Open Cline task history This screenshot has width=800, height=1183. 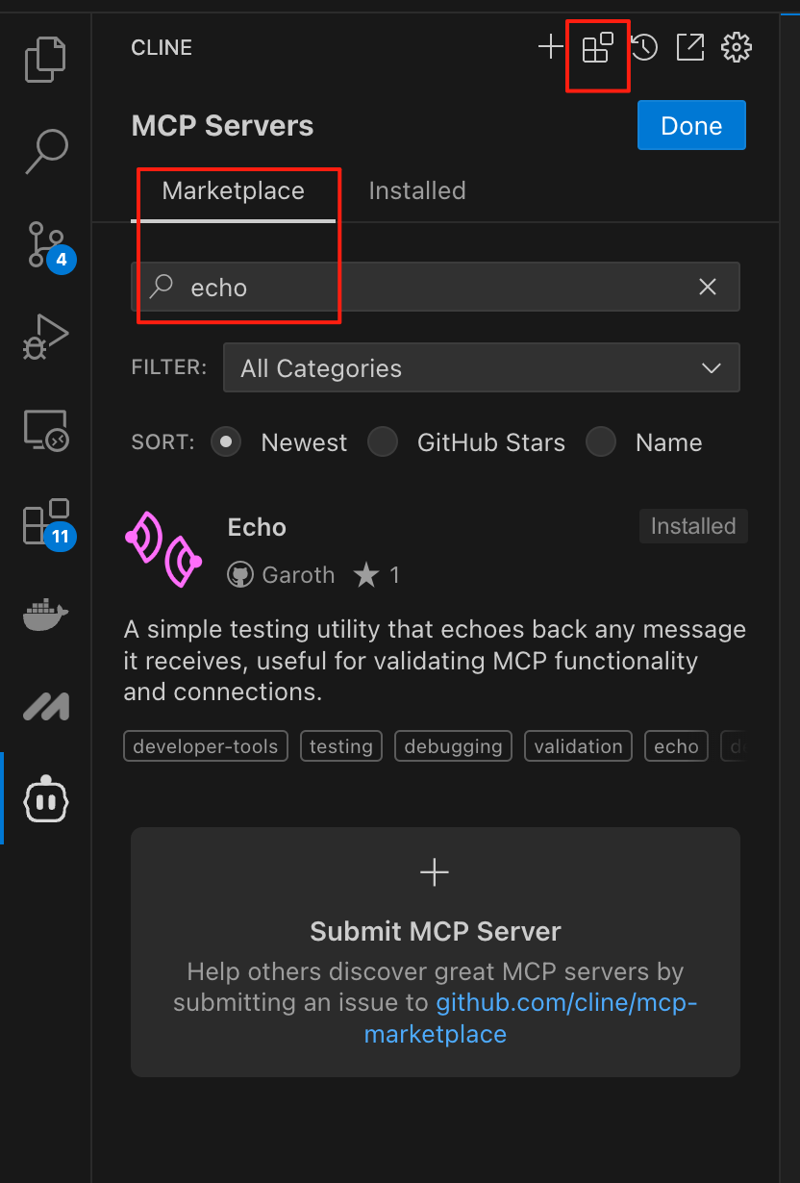click(644, 47)
